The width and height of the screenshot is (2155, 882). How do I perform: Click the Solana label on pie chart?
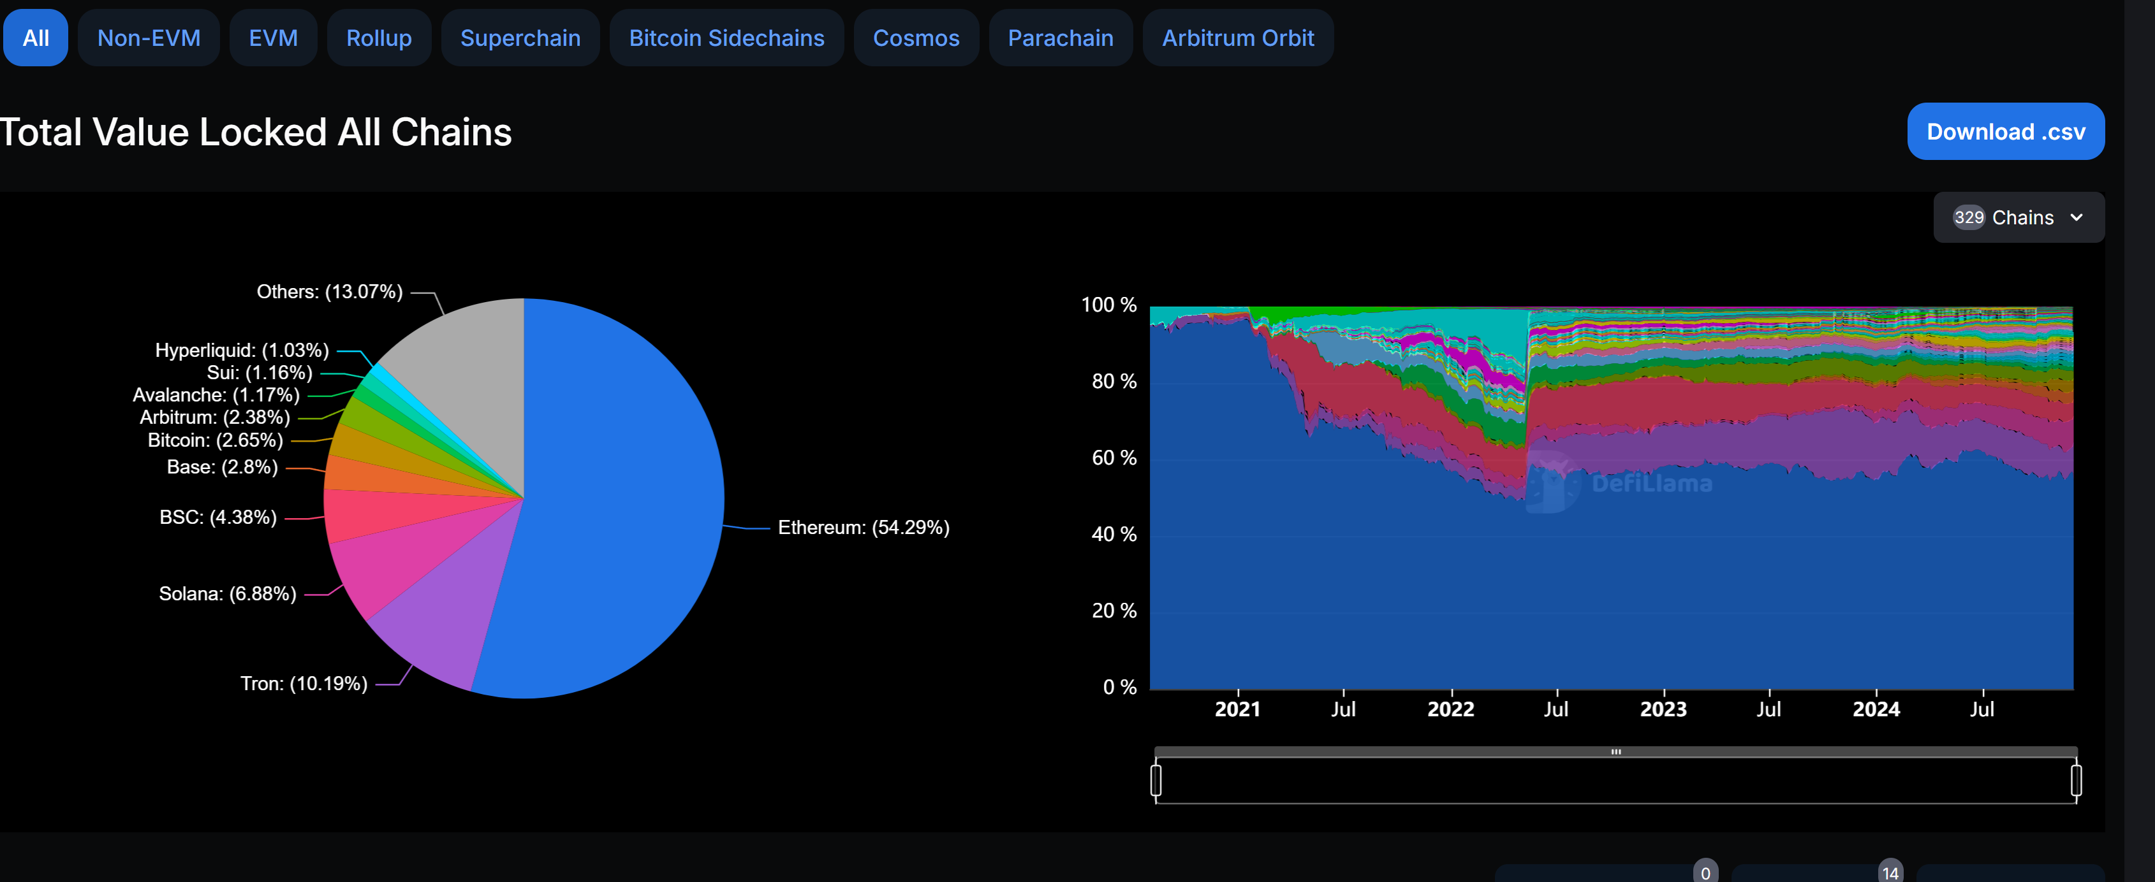[x=226, y=593]
